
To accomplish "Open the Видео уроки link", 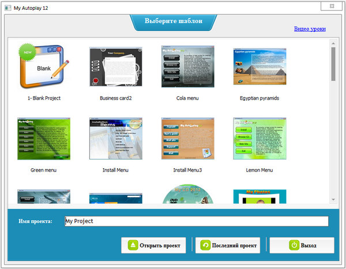I will coord(310,28).
